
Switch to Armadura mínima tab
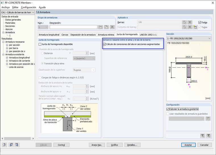(x=106, y=35)
